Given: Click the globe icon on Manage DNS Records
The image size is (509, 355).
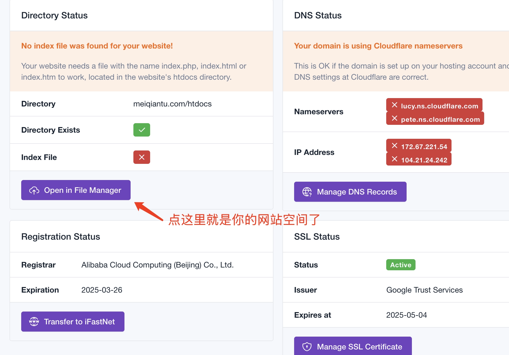Looking at the screenshot, I should click(x=307, y=192).
